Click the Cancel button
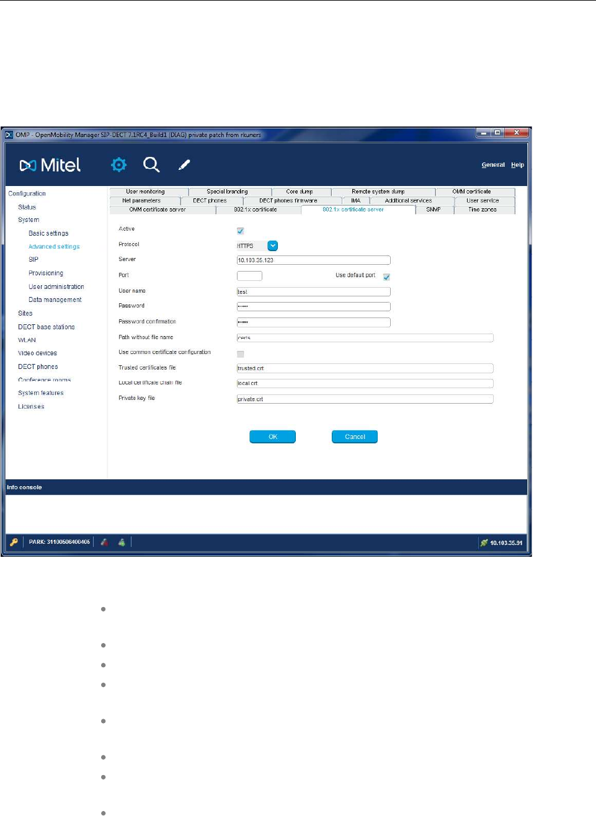596x816 pixels. pyautogui.click(x=355, y=437)
